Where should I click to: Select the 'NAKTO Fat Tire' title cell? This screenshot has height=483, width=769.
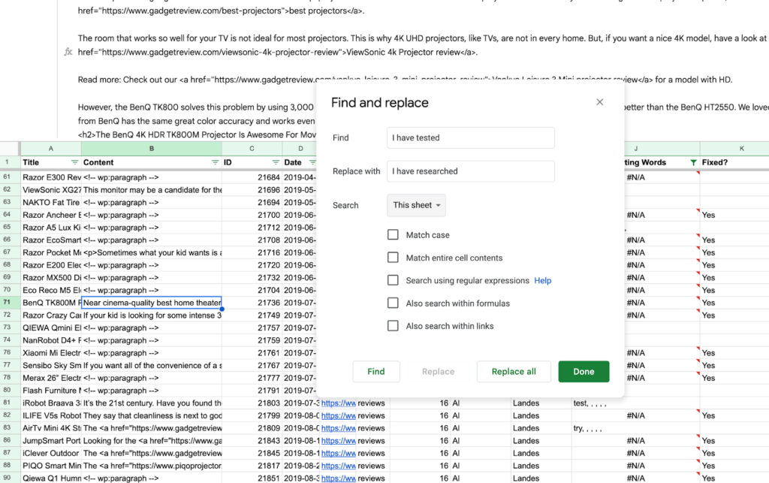pyautogui.click(x=51, y=203)
